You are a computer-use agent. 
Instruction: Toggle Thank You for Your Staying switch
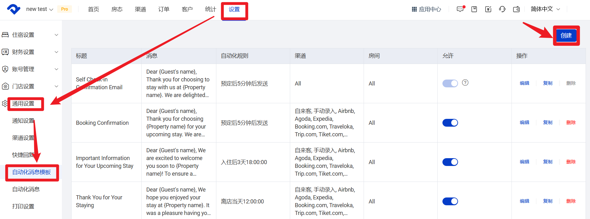pos(450,202)
